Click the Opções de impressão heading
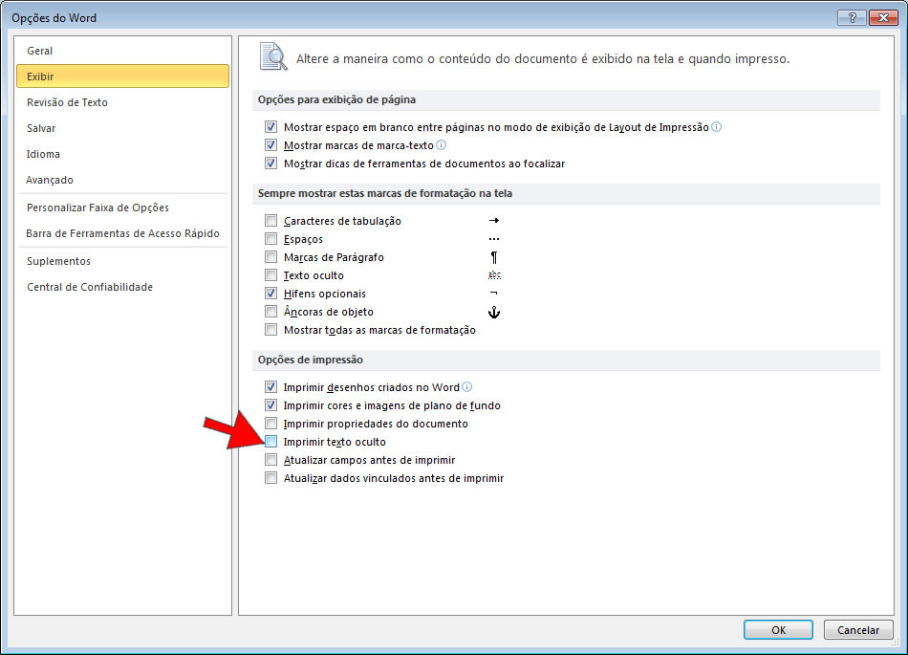 [311, 360]
